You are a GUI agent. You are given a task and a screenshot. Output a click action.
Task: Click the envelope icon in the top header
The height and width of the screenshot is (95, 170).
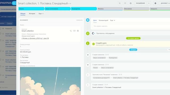point(125,3)
